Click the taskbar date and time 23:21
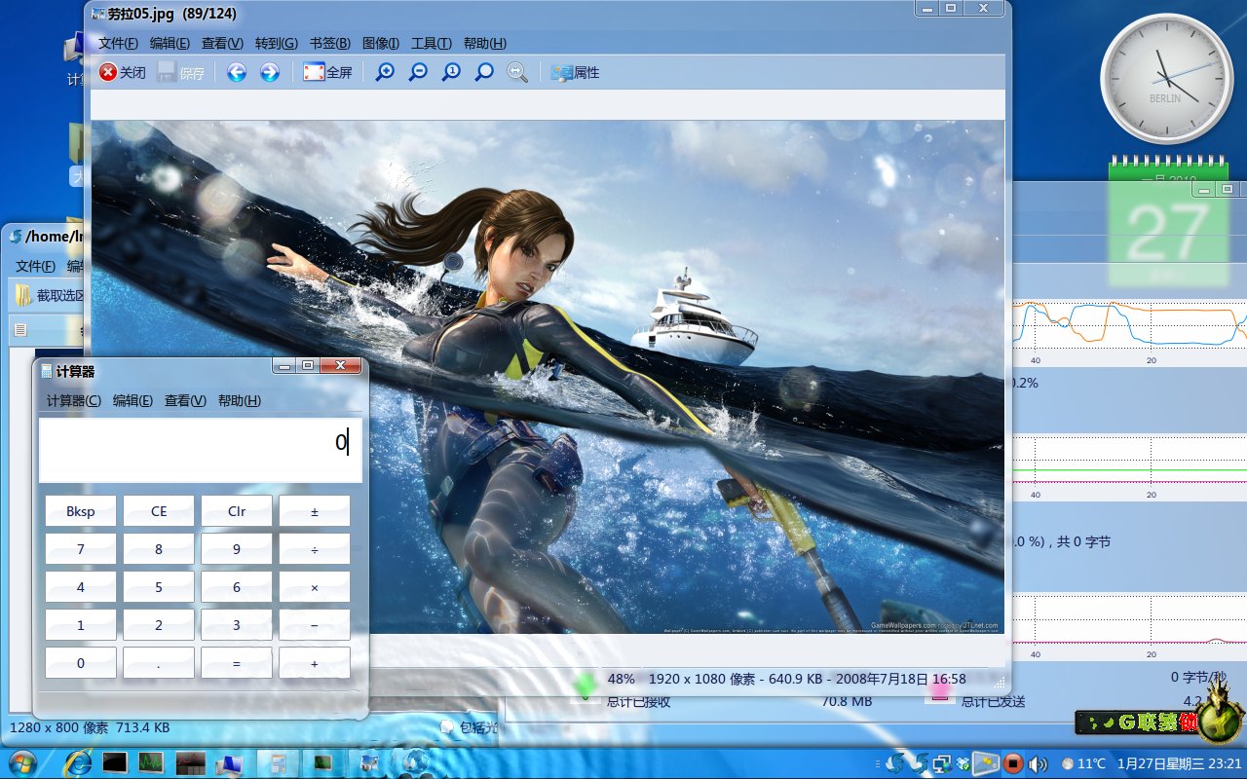Image resolution: width=1247 pixels, height=779 pixels. 1179,763
